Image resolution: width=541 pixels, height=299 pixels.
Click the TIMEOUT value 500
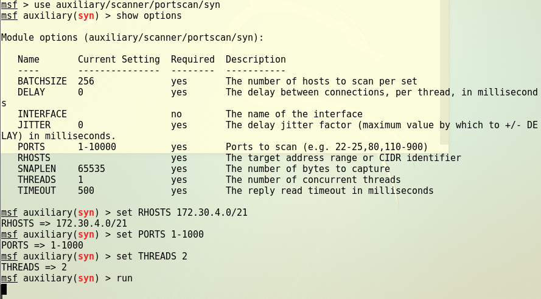click(x=86, y=190)
